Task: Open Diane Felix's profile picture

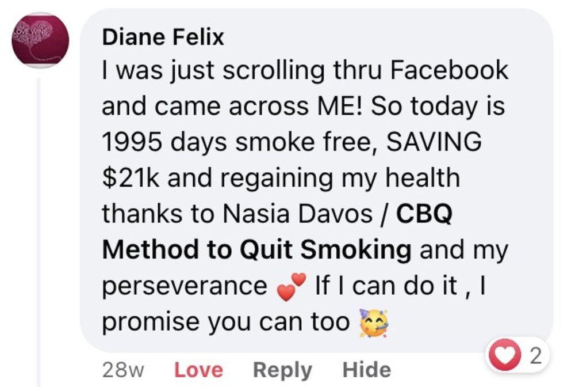Action: click(x=40, y=40)
